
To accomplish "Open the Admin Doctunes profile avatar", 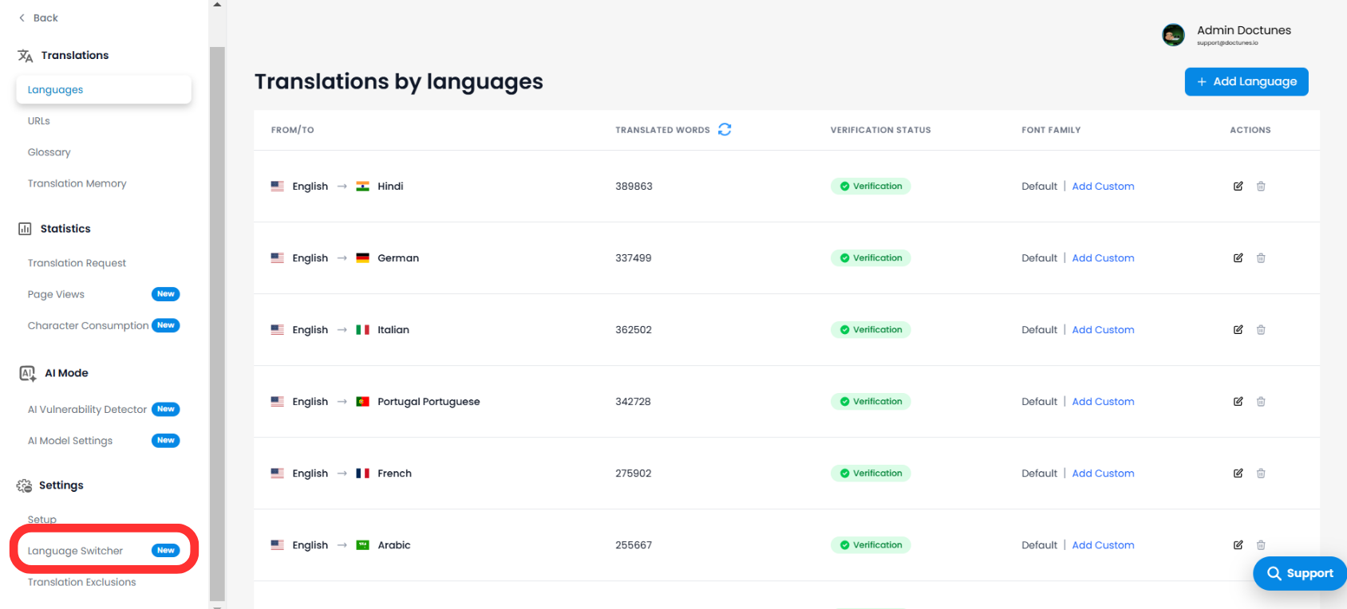I will (1173, 35).
